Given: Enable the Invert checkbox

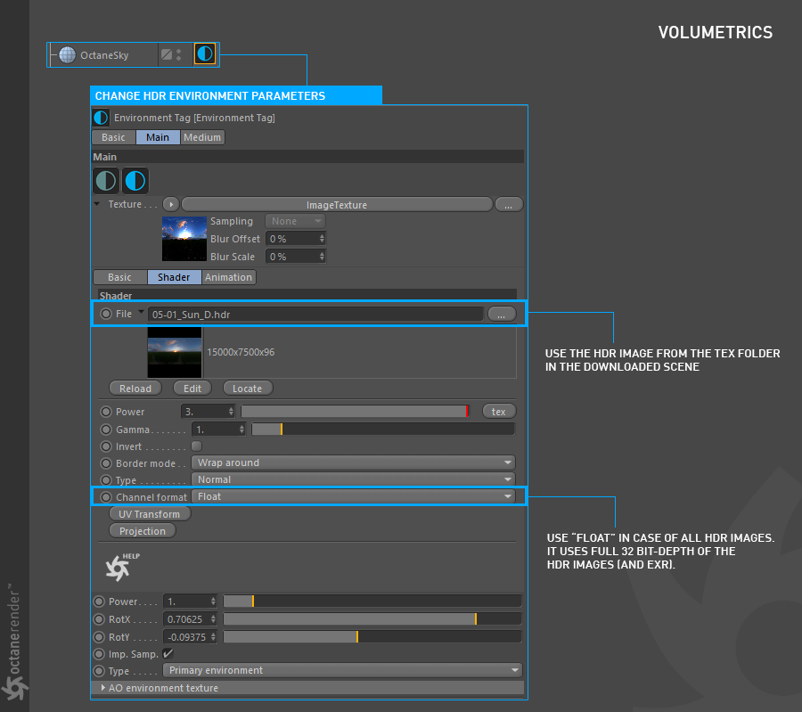Looking at the screenshot, I should (x=197, y=446).
